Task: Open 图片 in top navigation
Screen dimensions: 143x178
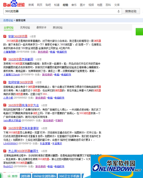Action: point(83,5)
